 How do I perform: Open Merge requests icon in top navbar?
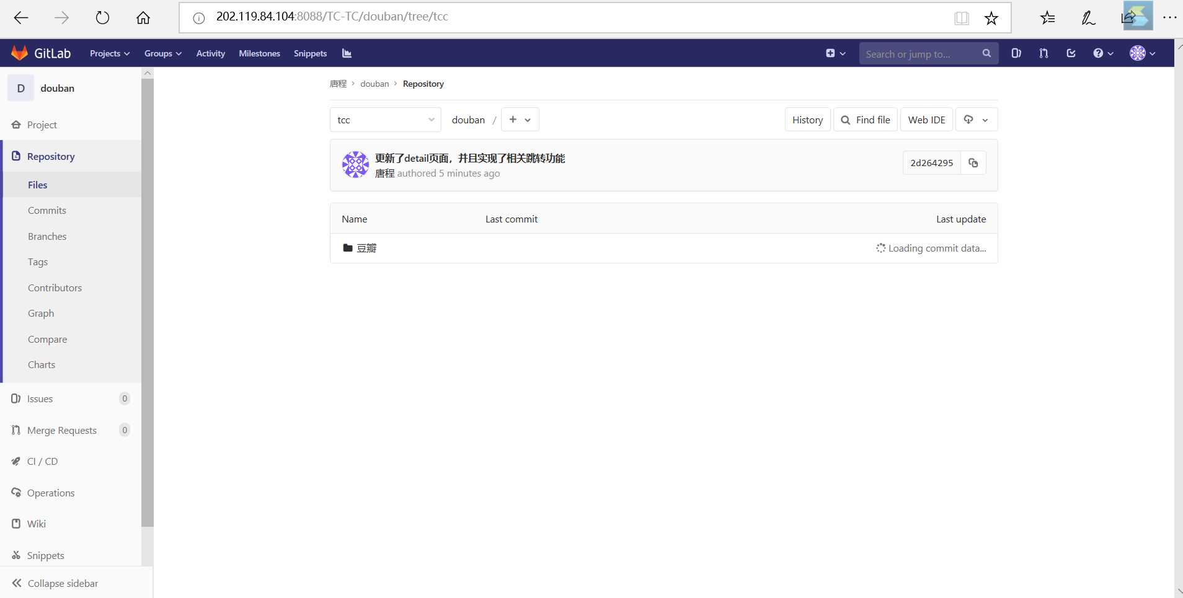click(x=1043, y=53)
